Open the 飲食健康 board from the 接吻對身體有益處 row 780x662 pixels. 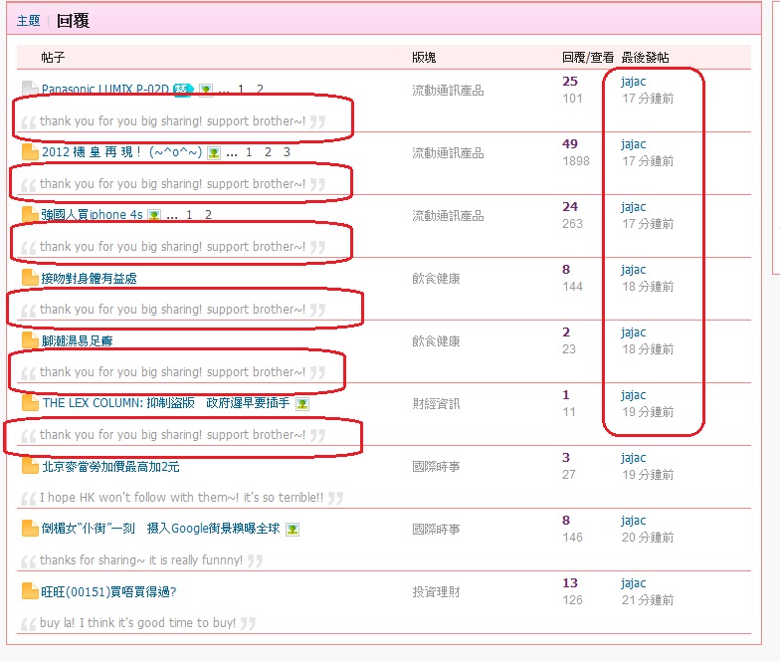tap(436, 279)
